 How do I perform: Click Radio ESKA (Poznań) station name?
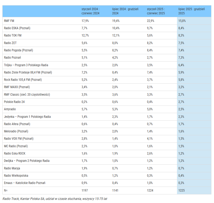[x=19, y=28]
